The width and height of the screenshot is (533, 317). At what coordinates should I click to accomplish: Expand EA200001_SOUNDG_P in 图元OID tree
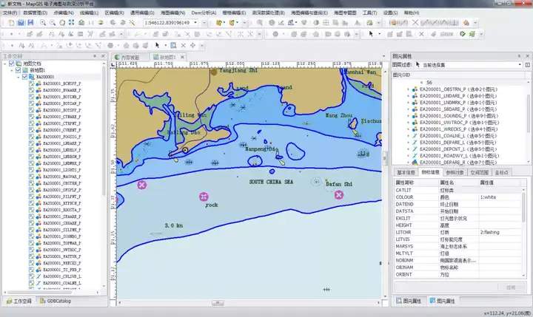tap(408, 116)
